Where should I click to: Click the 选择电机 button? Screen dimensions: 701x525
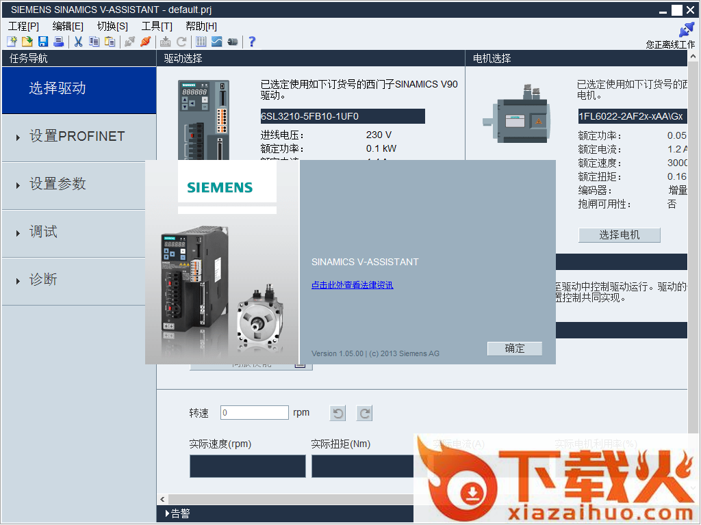[619, 235]
